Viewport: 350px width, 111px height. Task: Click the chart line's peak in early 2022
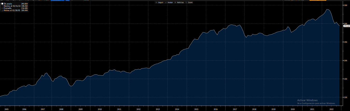[x=327, y=10]
